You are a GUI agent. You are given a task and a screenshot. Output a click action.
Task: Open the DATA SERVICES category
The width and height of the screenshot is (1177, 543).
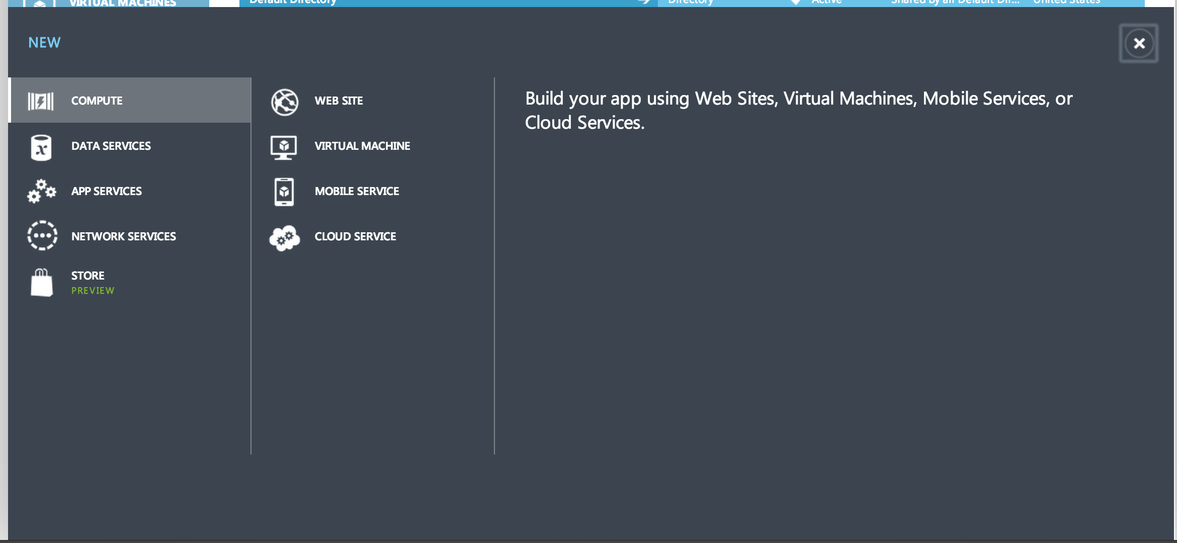click(111, 146)
